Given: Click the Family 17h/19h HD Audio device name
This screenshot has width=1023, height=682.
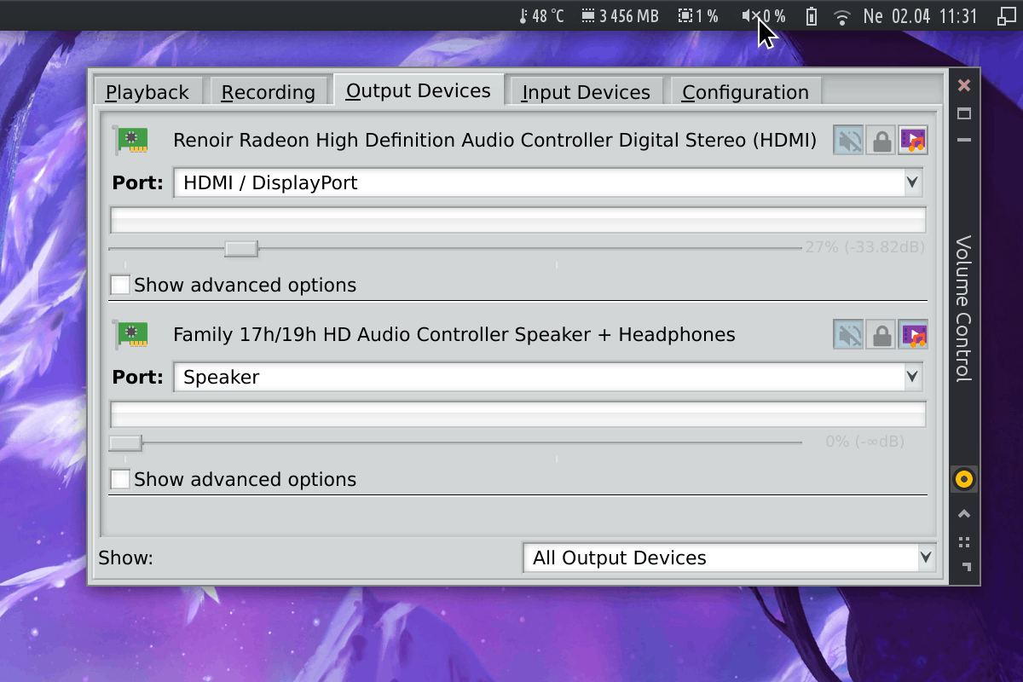Looking at the screenshot, I should 454,334.
